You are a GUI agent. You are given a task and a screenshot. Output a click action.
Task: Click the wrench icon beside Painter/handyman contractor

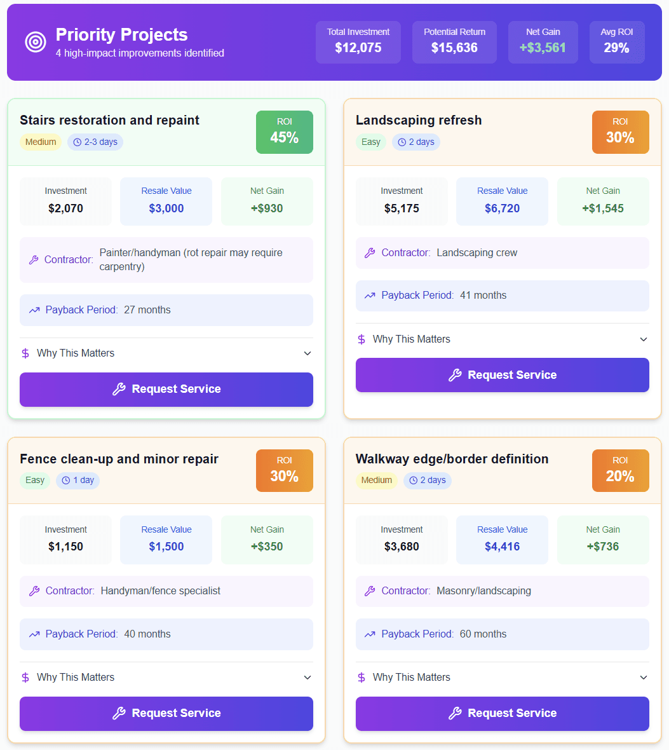pos(34,260)
